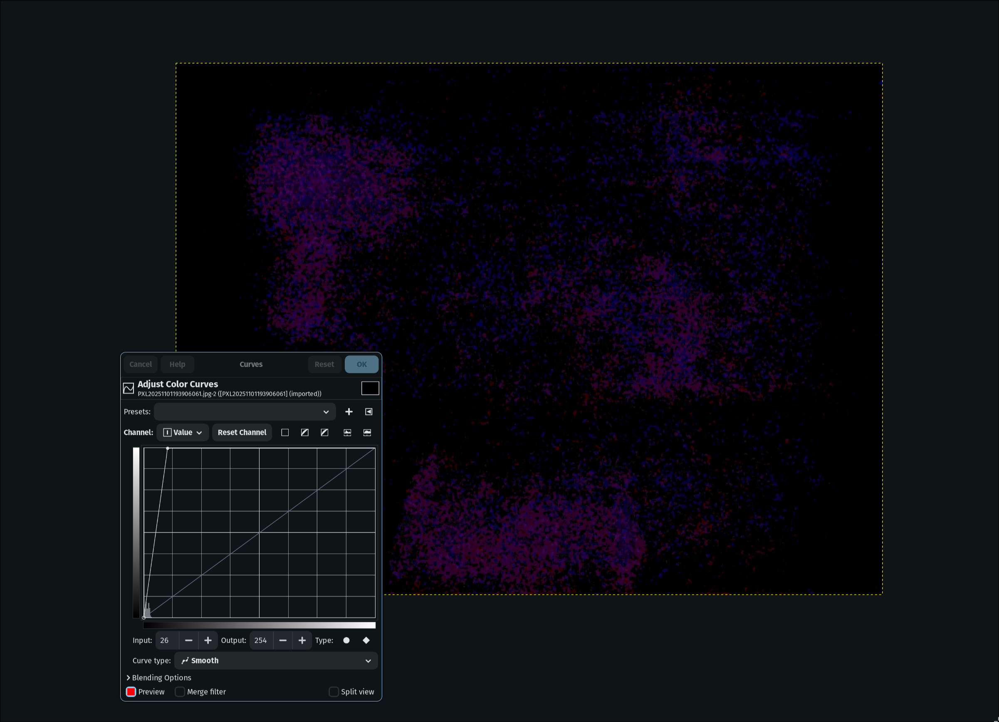999x722 pixels.
Task: Confirm curves with the OK button
Action: [361, 364]
